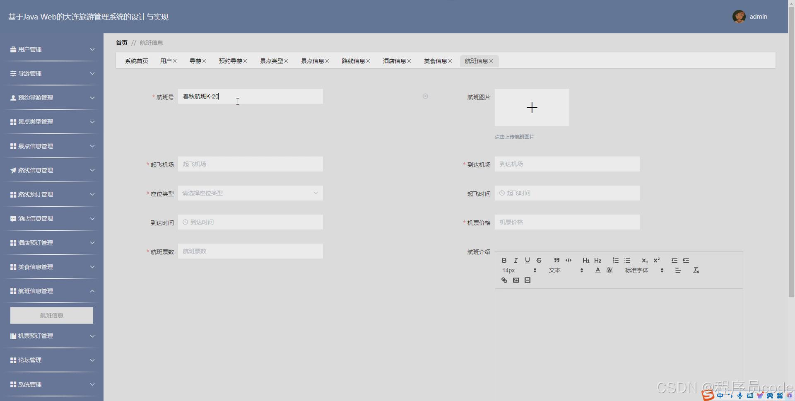Open text alignment options

[678, 270]
